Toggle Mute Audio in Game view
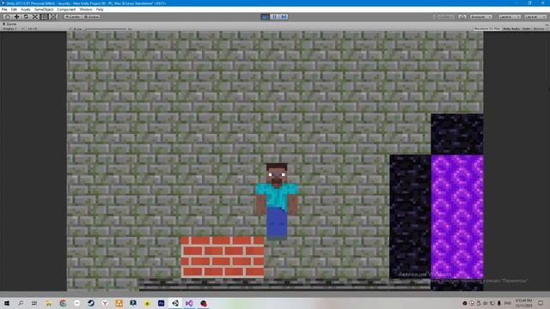The width and height of the screenshot is (550, 309). coord(511,28)
